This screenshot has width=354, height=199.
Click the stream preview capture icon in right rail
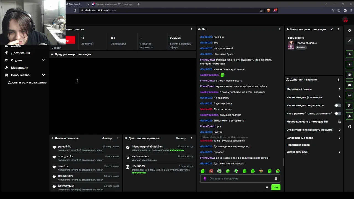tap(350, 54)
